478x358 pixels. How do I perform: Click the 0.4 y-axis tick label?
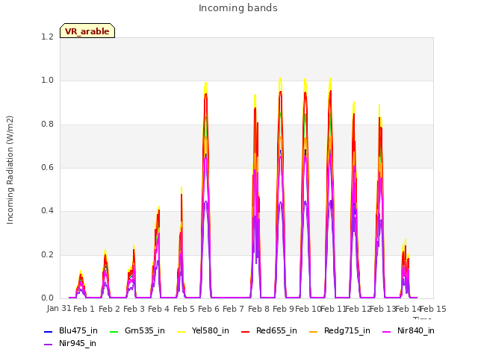click(x=47, y=211)
